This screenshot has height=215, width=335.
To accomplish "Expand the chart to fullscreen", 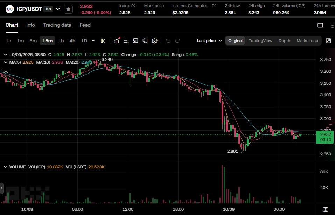I will pyautogui.click(x=328, y=41).
